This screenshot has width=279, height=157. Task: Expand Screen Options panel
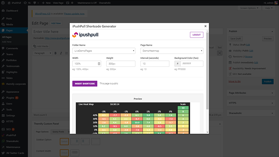[249, 8]
